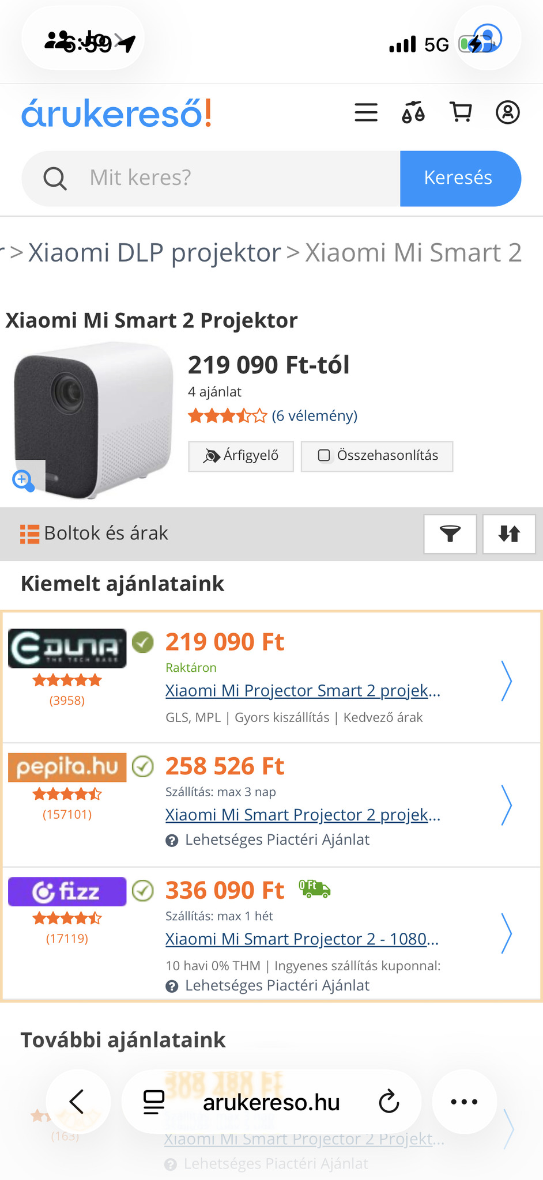The height and width of the screenshot is (1180, 543).
Task: Open the user account profile
Action: click(x=508, y=112)
